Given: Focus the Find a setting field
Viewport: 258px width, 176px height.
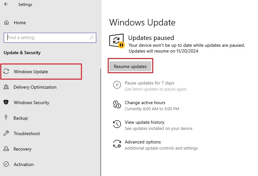Looking at the screenshot, I should [50, 38].
